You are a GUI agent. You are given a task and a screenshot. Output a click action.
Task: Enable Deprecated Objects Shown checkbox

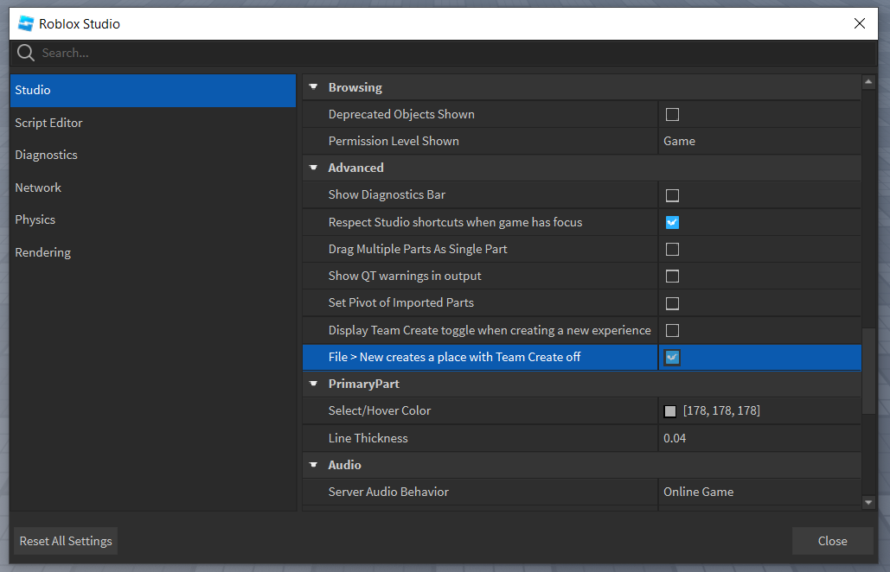(672, 114)
